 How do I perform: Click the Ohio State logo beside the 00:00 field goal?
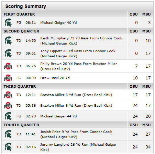[8, 78]
